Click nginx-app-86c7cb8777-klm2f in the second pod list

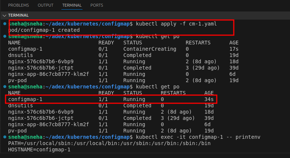(48, 124)
